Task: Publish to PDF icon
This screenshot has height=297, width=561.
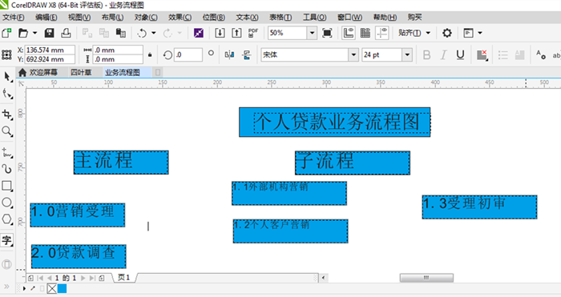Action: (x=253, y=34)
